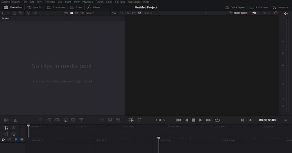Screen dimensions: 292x153
Task: Switch media pool to metadata view
Action: click(x=66, y=13)
